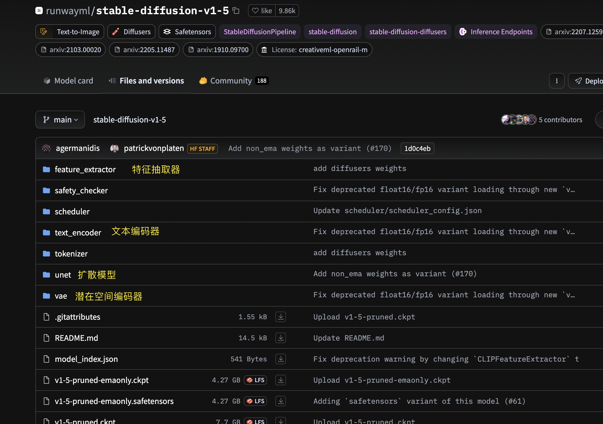Open the main branch dropdown
Viewport: 603px width, 424px height.
[60, 120]
